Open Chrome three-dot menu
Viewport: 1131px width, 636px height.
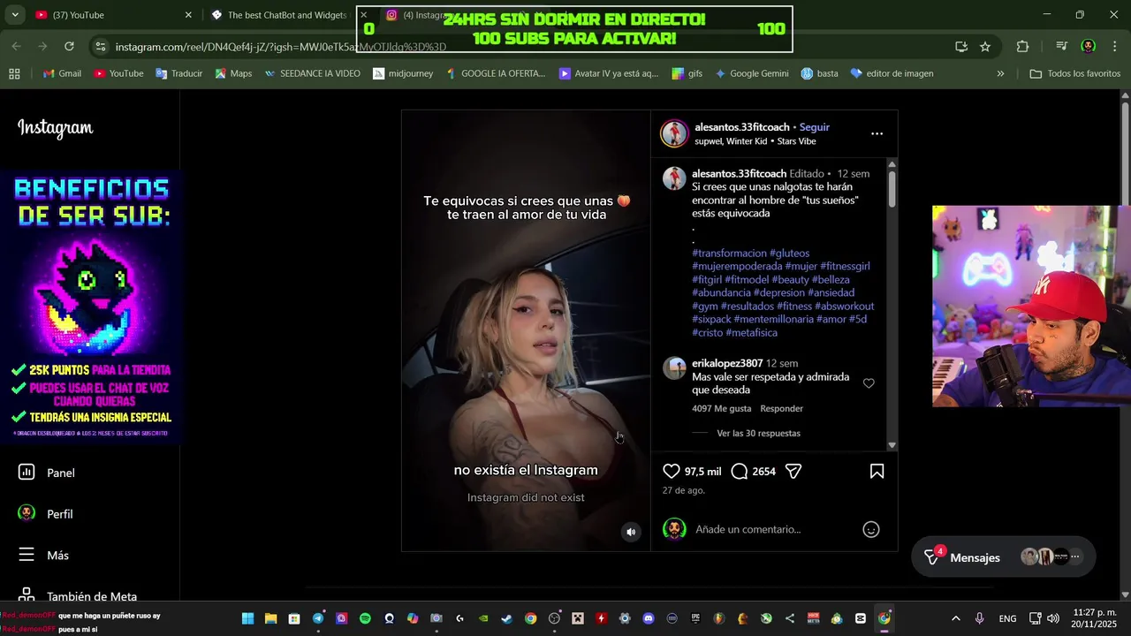pyautogui.click(x=1113, y=47)
